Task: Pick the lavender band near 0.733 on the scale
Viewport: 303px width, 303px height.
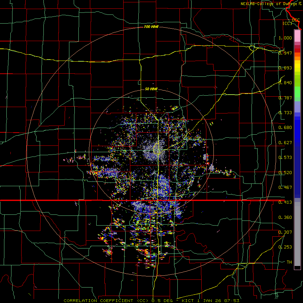Action: pyautogui.click(x=297, y=107)
